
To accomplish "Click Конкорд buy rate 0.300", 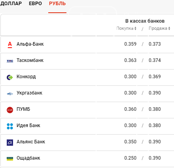I will point(130,77).
